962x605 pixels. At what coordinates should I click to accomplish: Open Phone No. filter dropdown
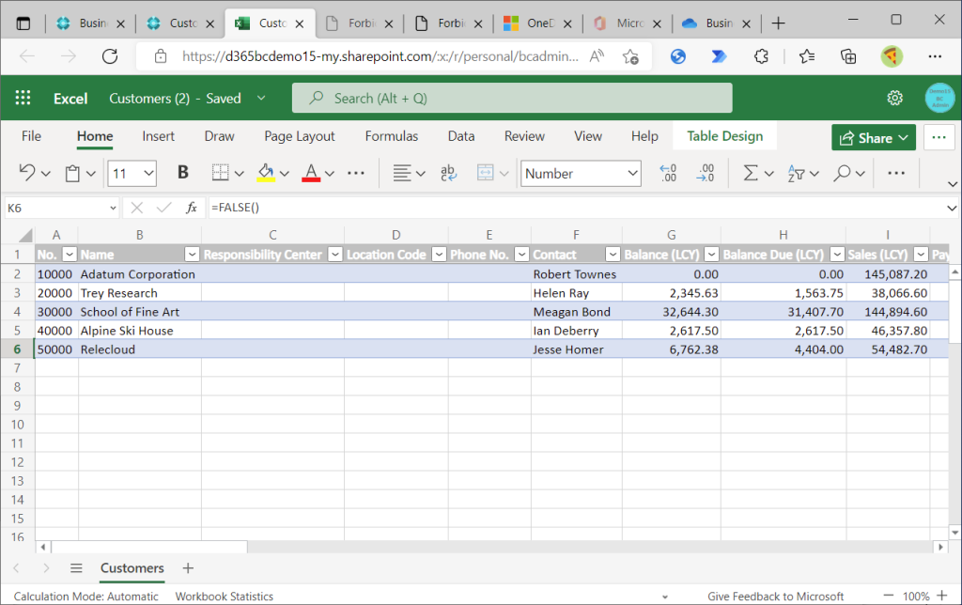521,254
